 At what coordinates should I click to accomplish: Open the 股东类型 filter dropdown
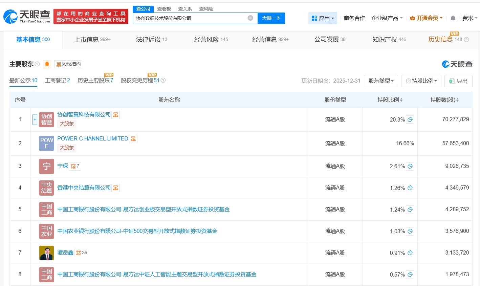coord(380,81)
